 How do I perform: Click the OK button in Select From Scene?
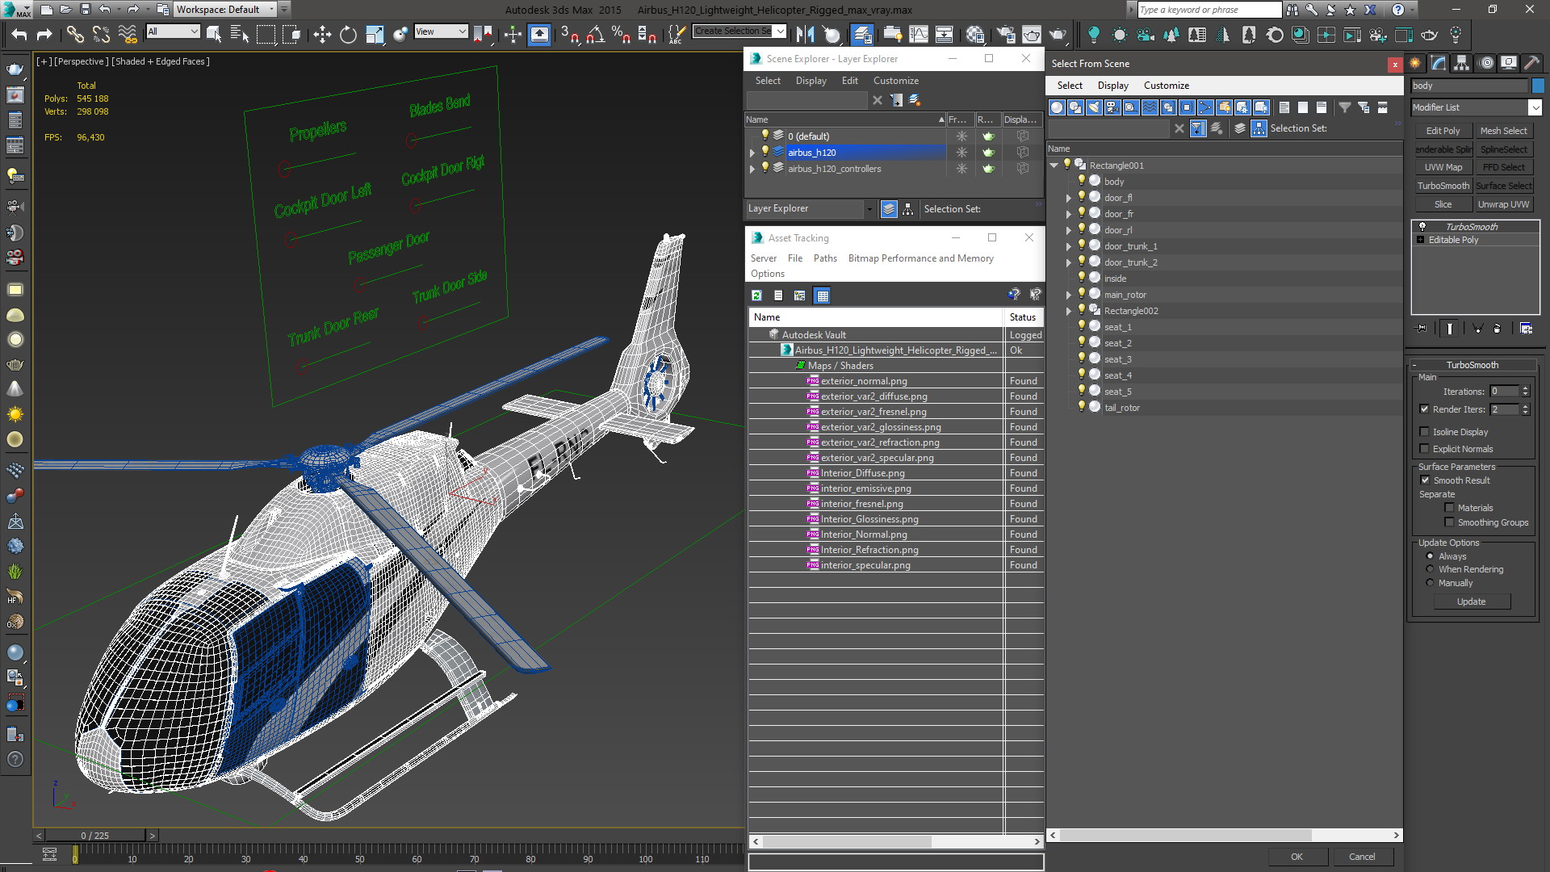1297,857
